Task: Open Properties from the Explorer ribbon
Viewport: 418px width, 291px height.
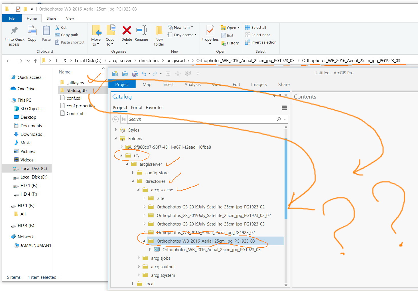Action: pyautogui.click(x=210, y=35)
